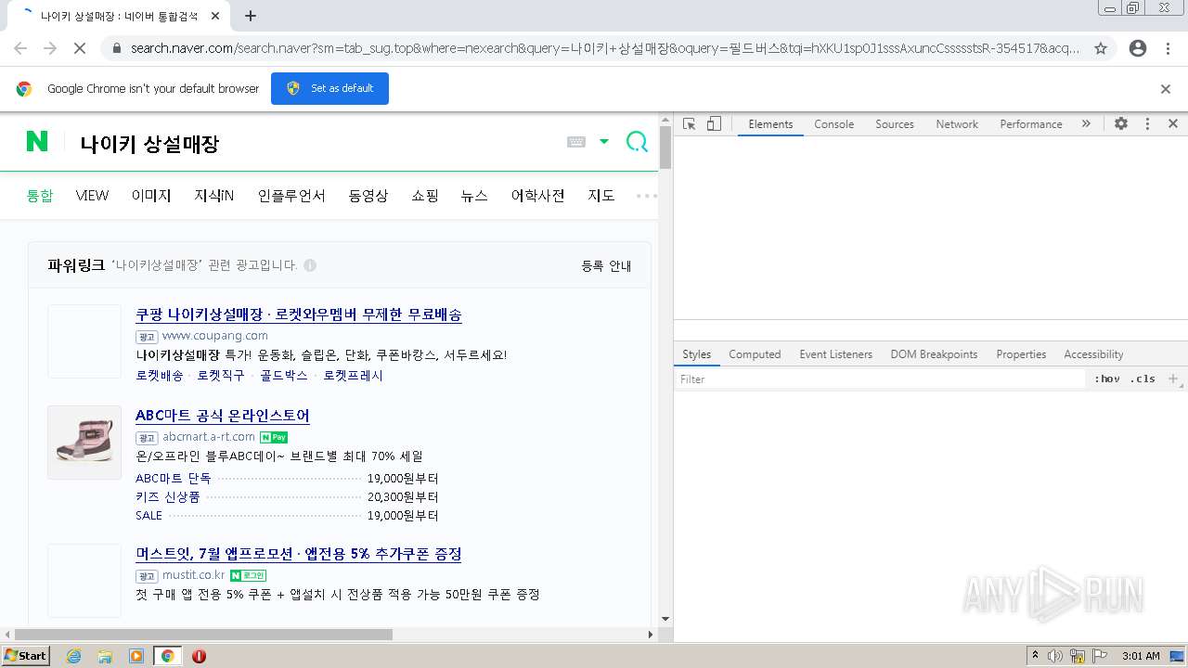Select the 어학사전 tab
Image resolution: width=1188 pixels, height=668 pixels.
pos(538,196)
